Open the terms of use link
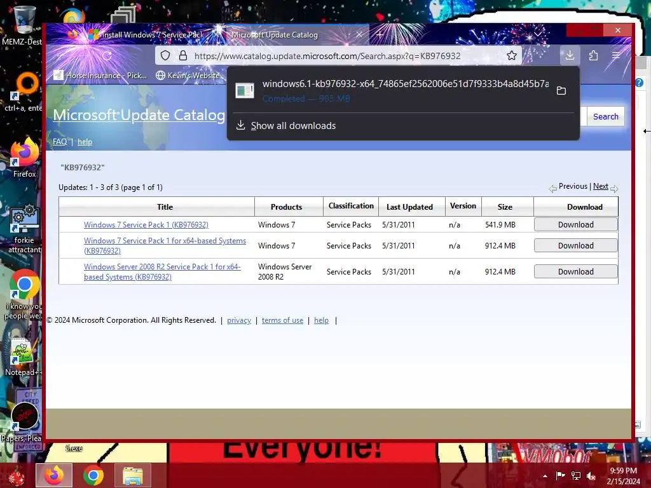The image size is (651, 488). tap(282, 320)
